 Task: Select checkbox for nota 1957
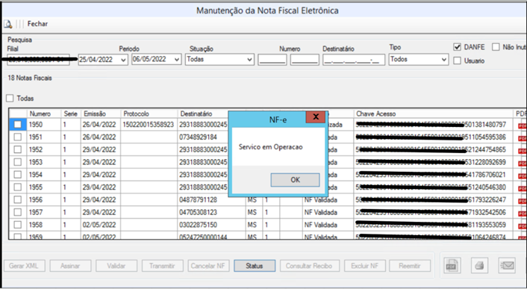tap(17, 212)
